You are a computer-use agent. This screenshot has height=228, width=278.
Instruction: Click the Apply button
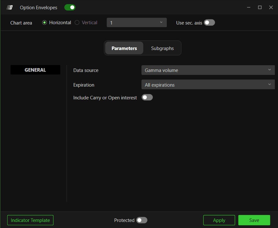pyautogui.click(x=219, y=220)
